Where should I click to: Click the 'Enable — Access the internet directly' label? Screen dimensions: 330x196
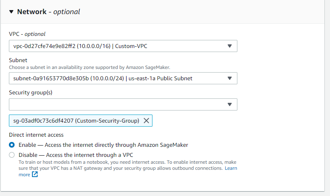104,145
